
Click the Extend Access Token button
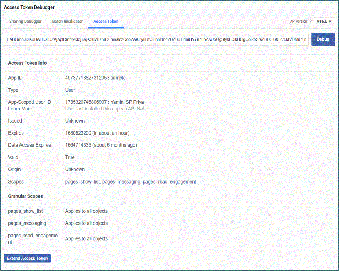tap(27, 258)
